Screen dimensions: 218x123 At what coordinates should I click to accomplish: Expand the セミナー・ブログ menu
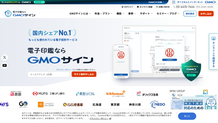pos(168,13)
